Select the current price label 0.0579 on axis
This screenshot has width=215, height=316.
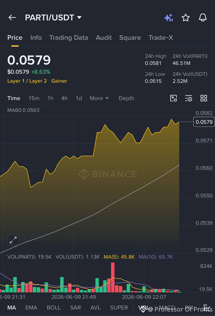tap(204, 122)
